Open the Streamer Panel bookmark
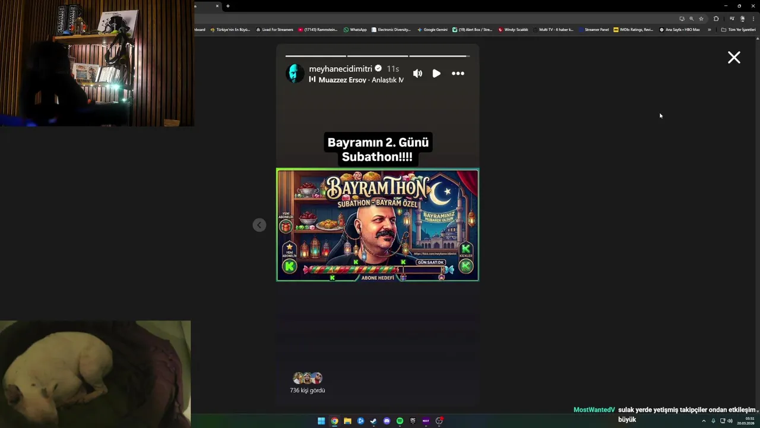The width and height of the screenshot is (760, 428). [594, 29]
